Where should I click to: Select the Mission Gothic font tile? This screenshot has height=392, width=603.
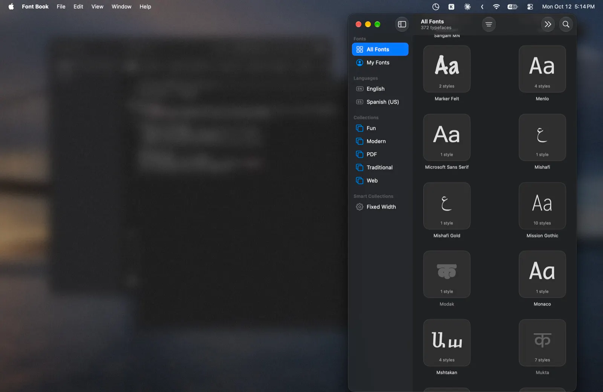click(542, 206)
